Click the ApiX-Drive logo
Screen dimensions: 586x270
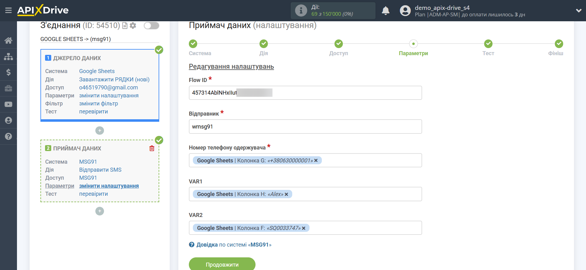click(x=43, y=10)
